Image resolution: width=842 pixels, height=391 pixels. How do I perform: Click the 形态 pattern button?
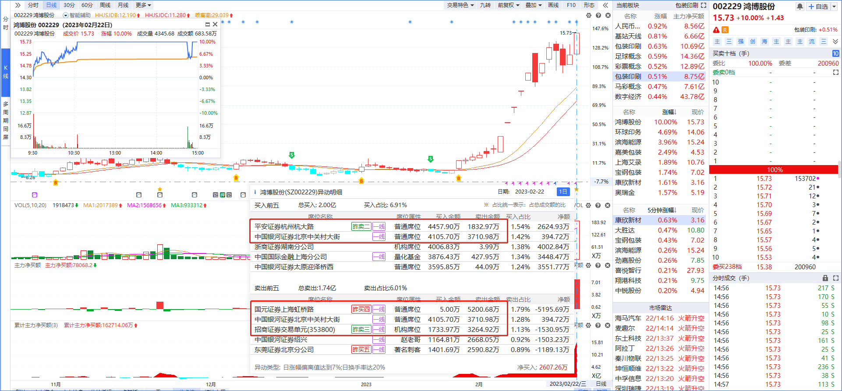pyautogui.click(x=589, y=5)
